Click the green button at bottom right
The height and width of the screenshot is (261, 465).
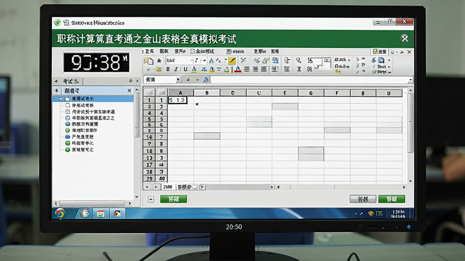[391, 199]
